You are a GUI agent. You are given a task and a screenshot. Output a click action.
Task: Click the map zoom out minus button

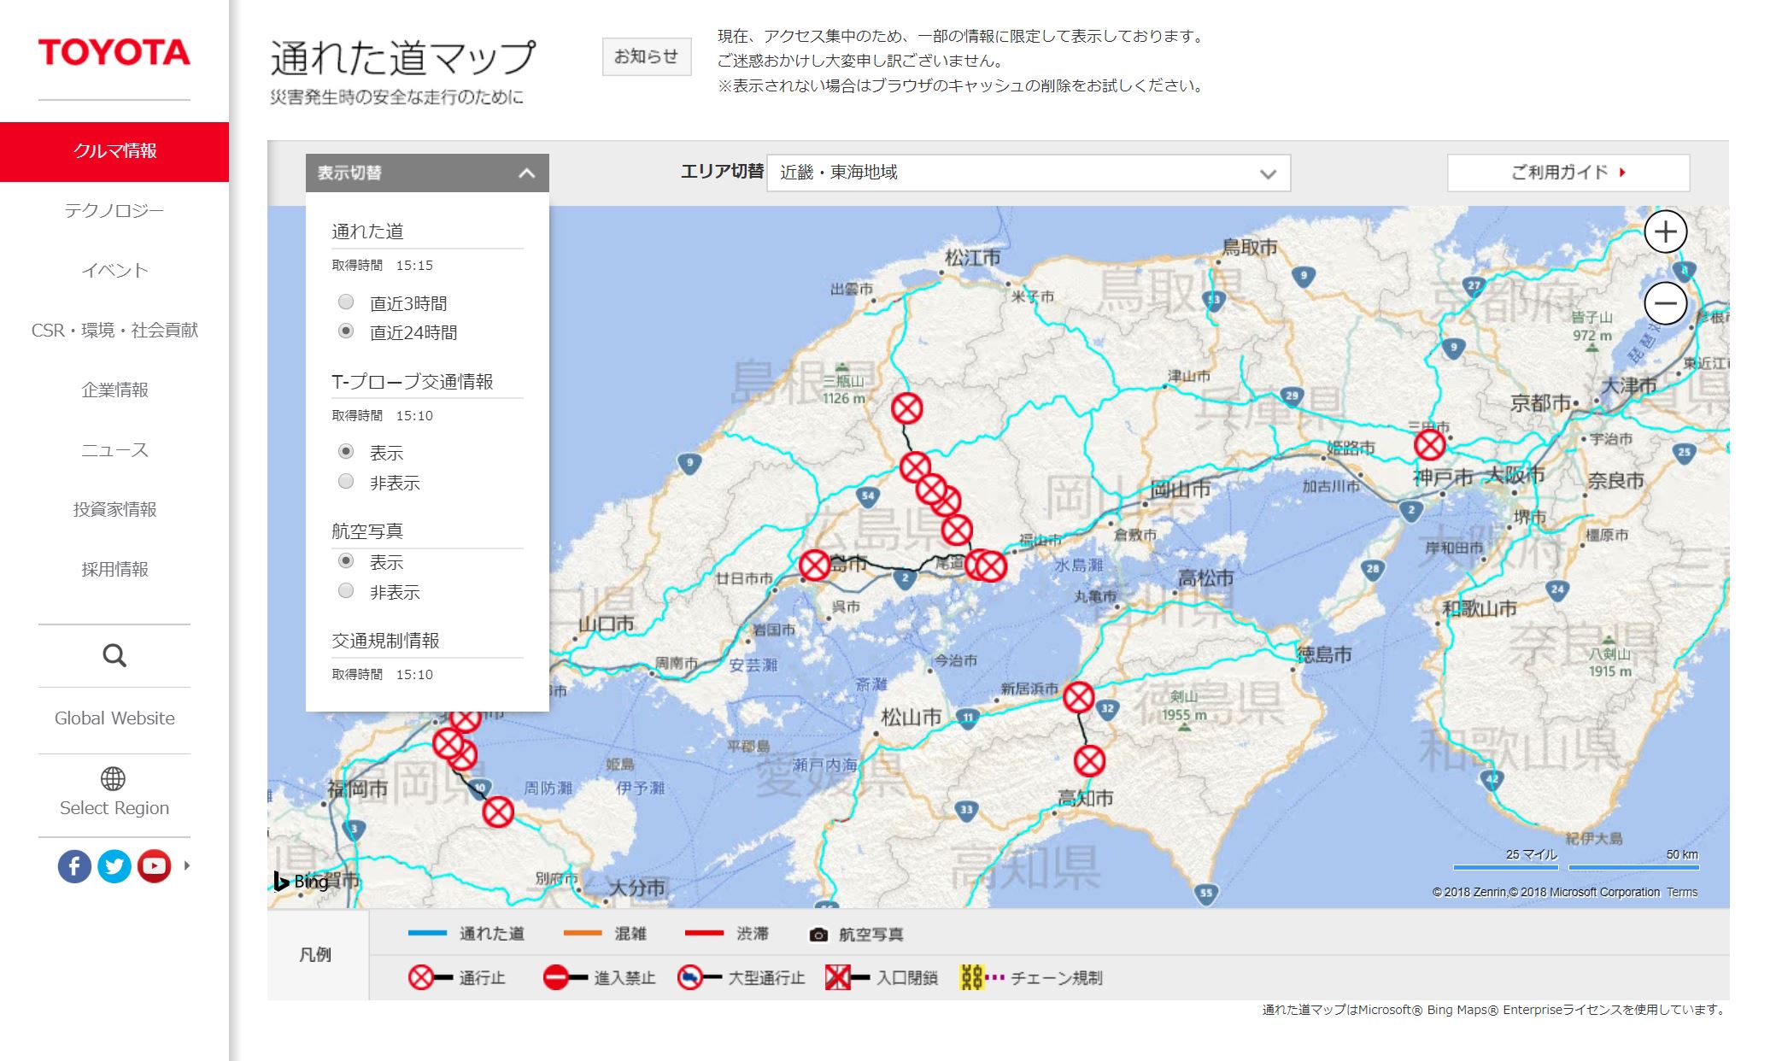(x=1665, y=303)
